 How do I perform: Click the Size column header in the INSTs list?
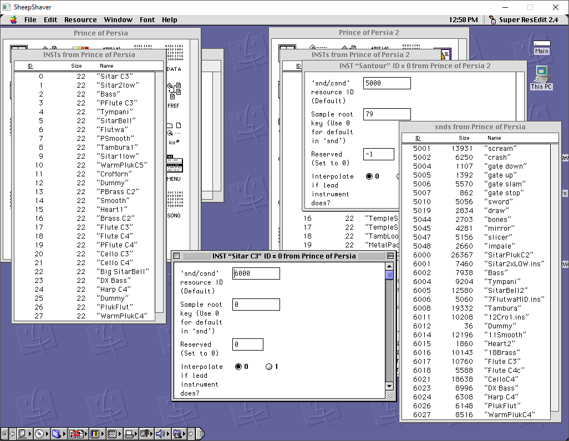click(76, 65)
